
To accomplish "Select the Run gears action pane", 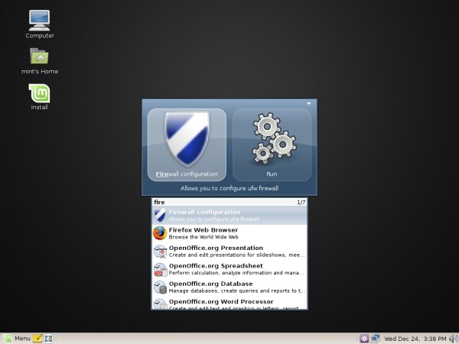I will click(272, 144).
